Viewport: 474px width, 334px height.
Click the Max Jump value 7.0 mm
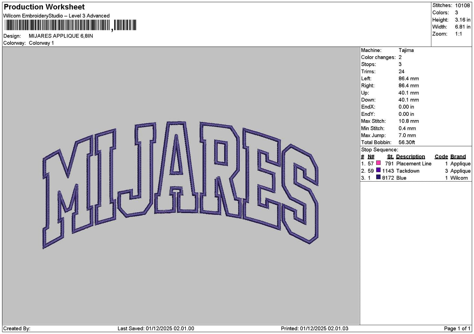(x=407, y=135)
